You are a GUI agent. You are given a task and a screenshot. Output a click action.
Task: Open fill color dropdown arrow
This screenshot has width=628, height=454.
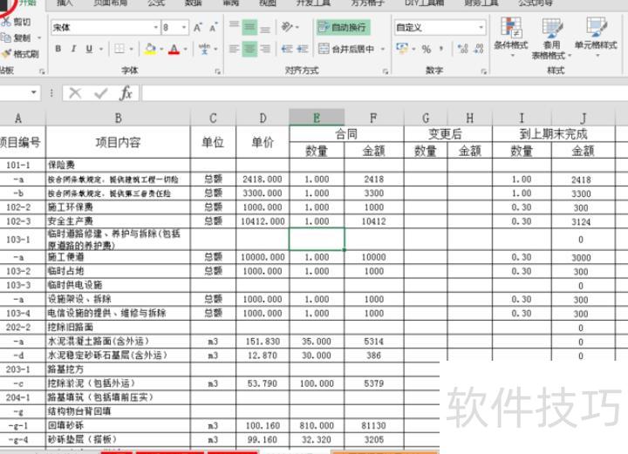pyautogui.click(x=161, y=49)
